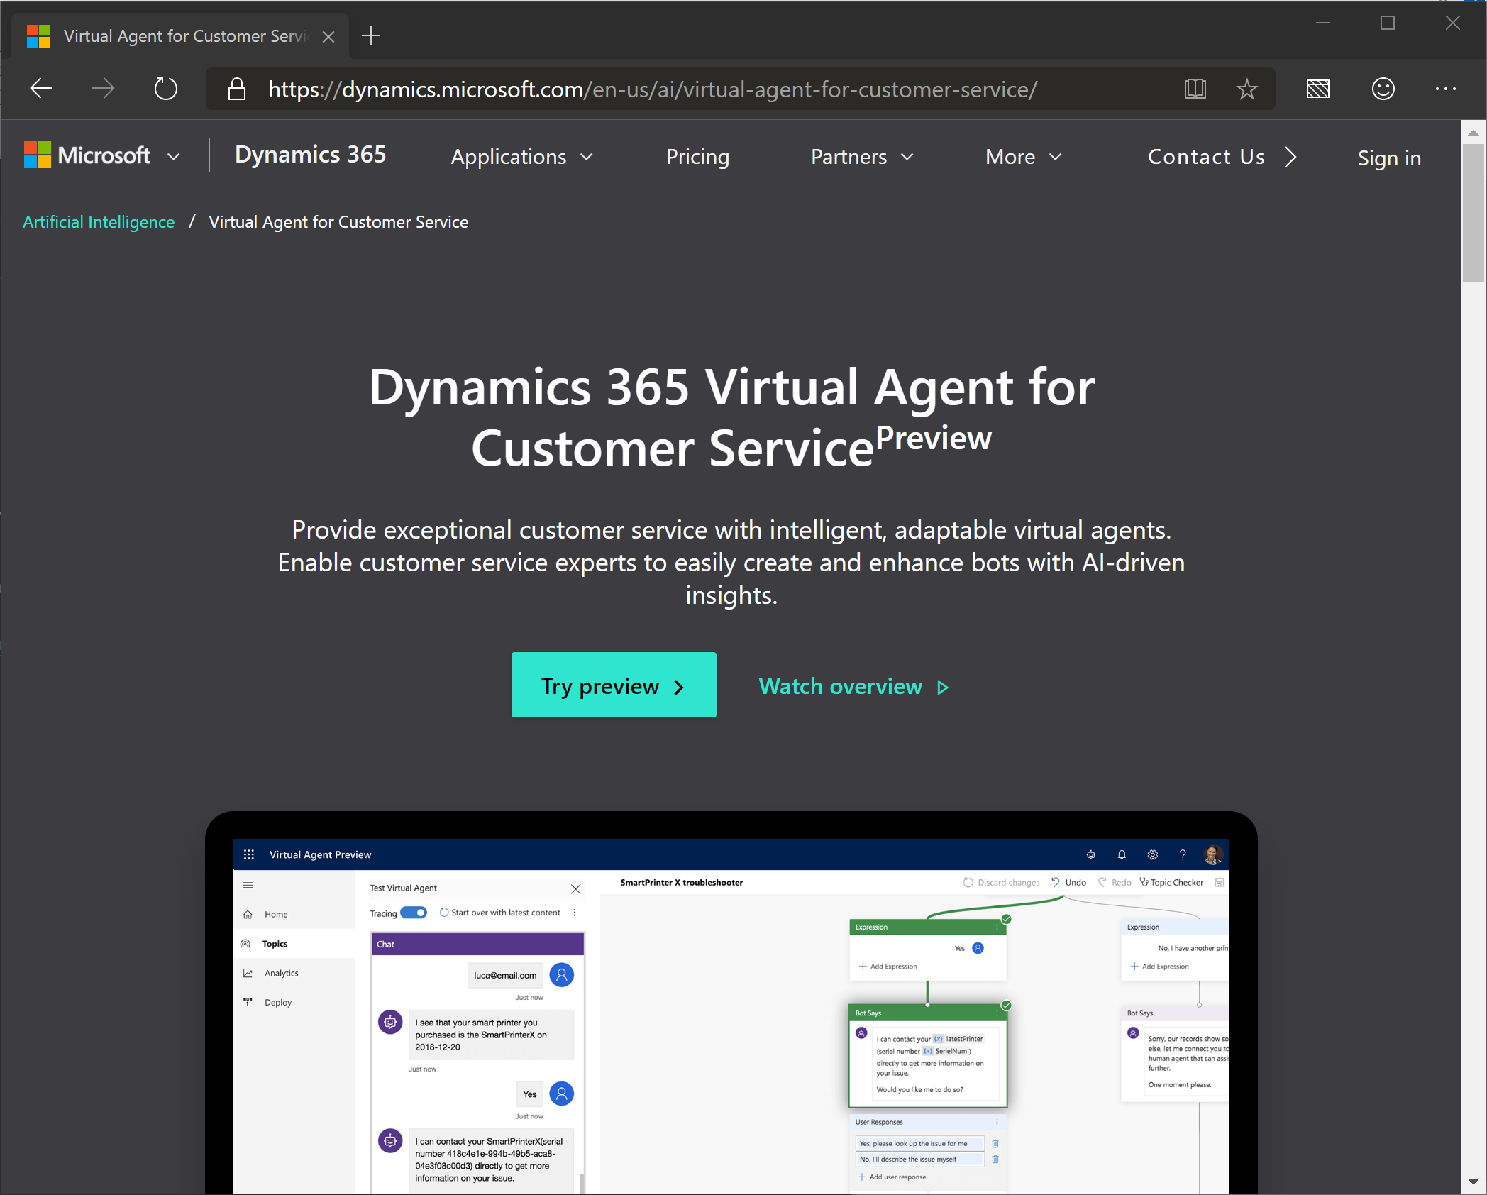
Task: Click the lock site-info icon
Action: point(237,89)
